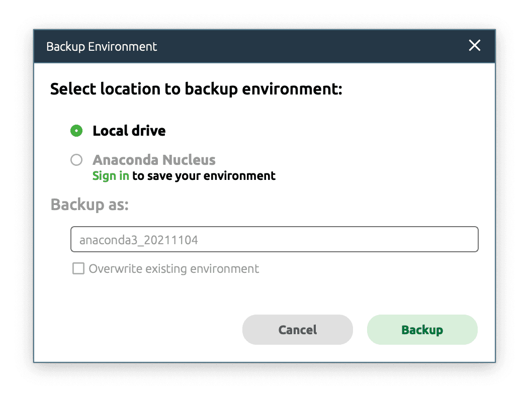Close the Backup Environment dialog with X
Viewport: 529px width, 400px height.
474,45
